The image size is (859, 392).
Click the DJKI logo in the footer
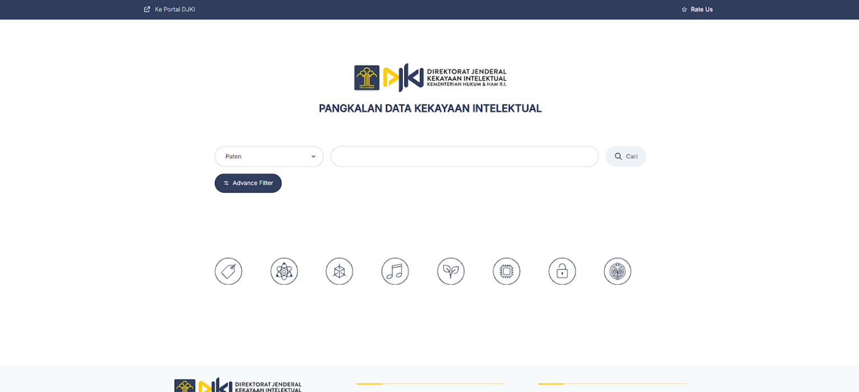click(x=238, y=385)
